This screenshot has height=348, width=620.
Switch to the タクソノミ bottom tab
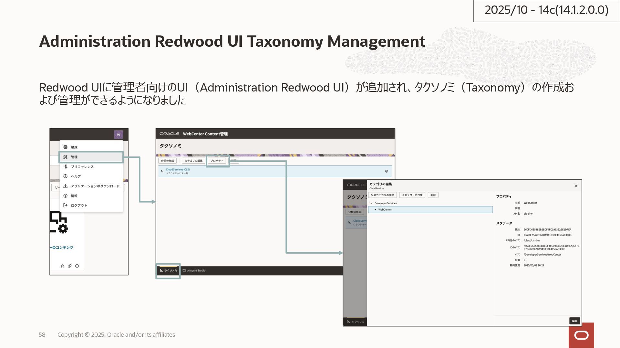168,271
